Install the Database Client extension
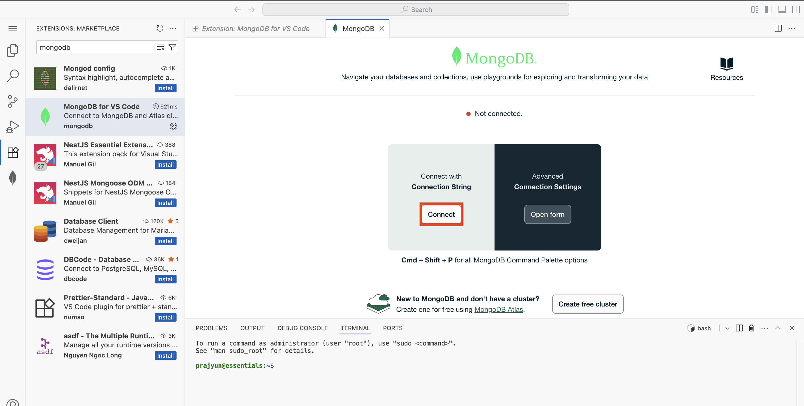This screenshot has height=406, width=804. tap(165, 241)
